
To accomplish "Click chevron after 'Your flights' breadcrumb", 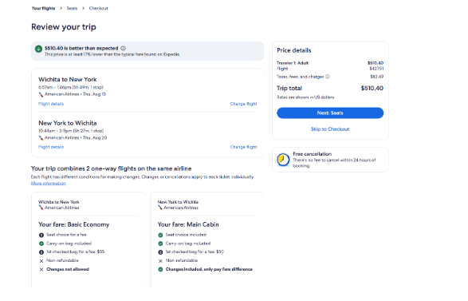I will click(61, 8).
